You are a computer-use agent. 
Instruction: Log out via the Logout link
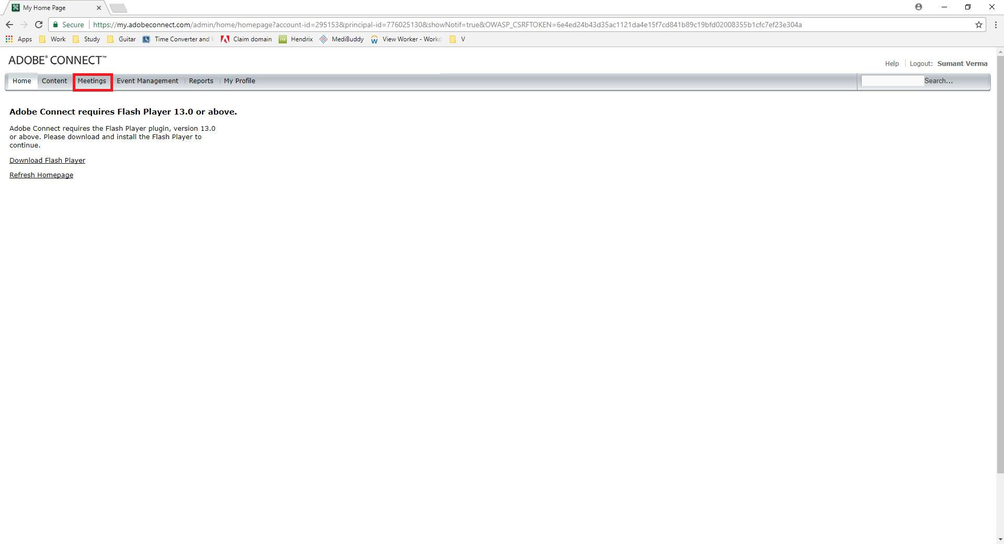921,64
